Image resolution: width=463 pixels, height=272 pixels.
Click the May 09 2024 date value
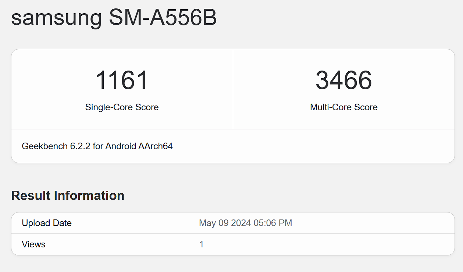225,223
